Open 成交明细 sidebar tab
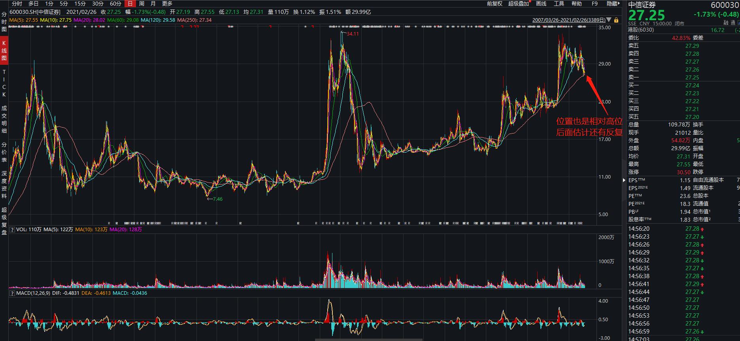Image resolution: width=740 pixels, height=341 pixels. (x=4, y=119)
